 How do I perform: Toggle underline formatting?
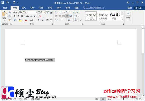[22, 16]
